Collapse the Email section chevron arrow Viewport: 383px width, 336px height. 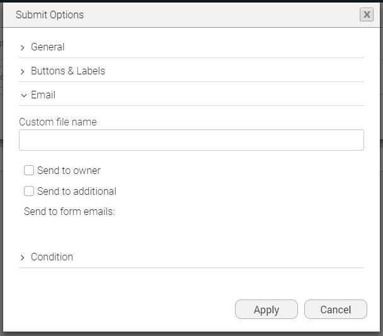[x=23, y=95]
